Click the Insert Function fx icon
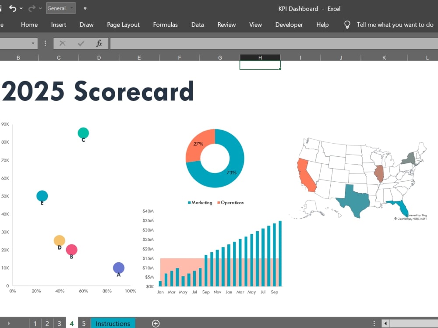 pos(99,43)
